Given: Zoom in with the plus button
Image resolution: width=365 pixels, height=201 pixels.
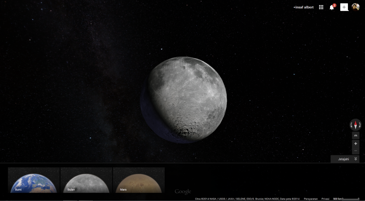Looking at the screenshot, I should [355, 143].
